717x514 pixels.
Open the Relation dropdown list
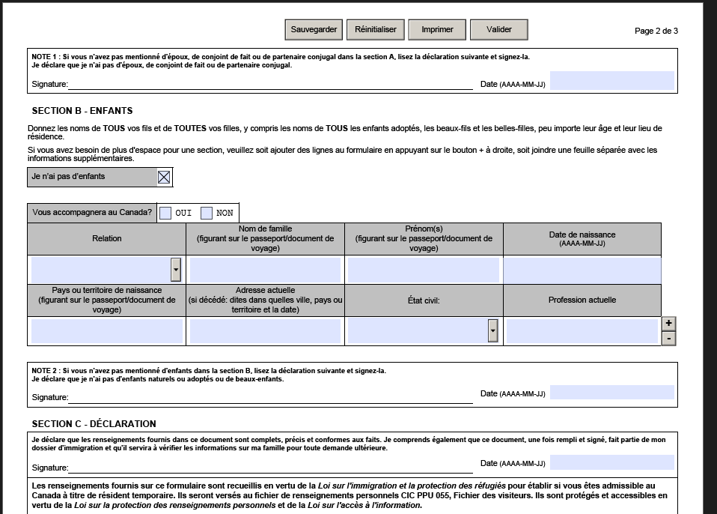pyautogui.click(x=176, y=269)
